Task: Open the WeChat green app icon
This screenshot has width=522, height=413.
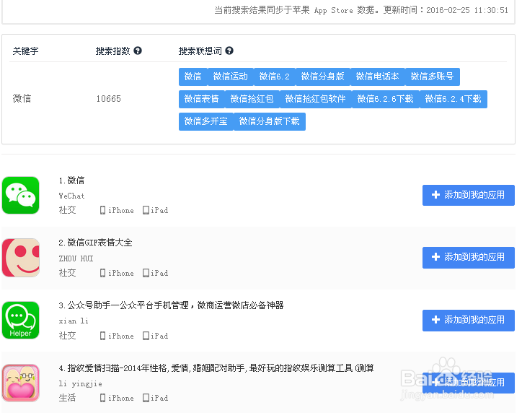Action: pos(21,195)
